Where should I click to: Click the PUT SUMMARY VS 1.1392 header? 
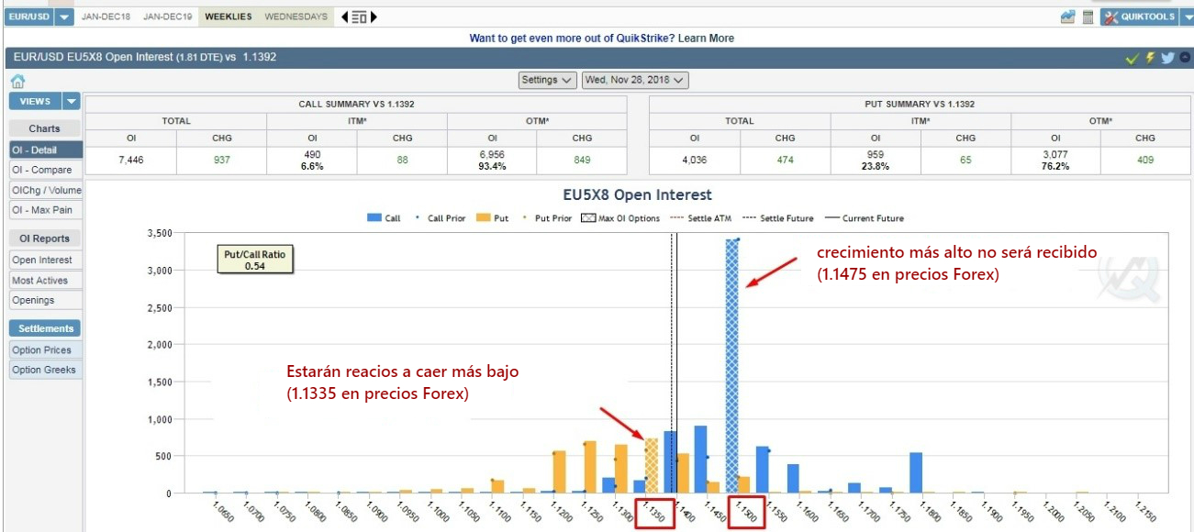coord(920,104)
